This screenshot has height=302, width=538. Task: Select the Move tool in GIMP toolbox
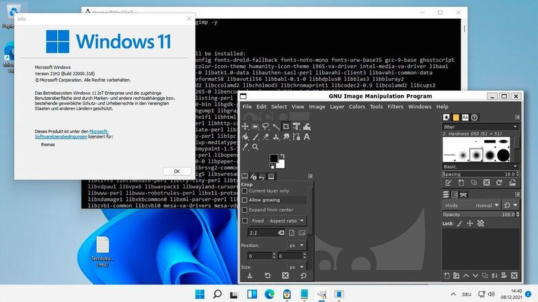(x=245, y=126)
